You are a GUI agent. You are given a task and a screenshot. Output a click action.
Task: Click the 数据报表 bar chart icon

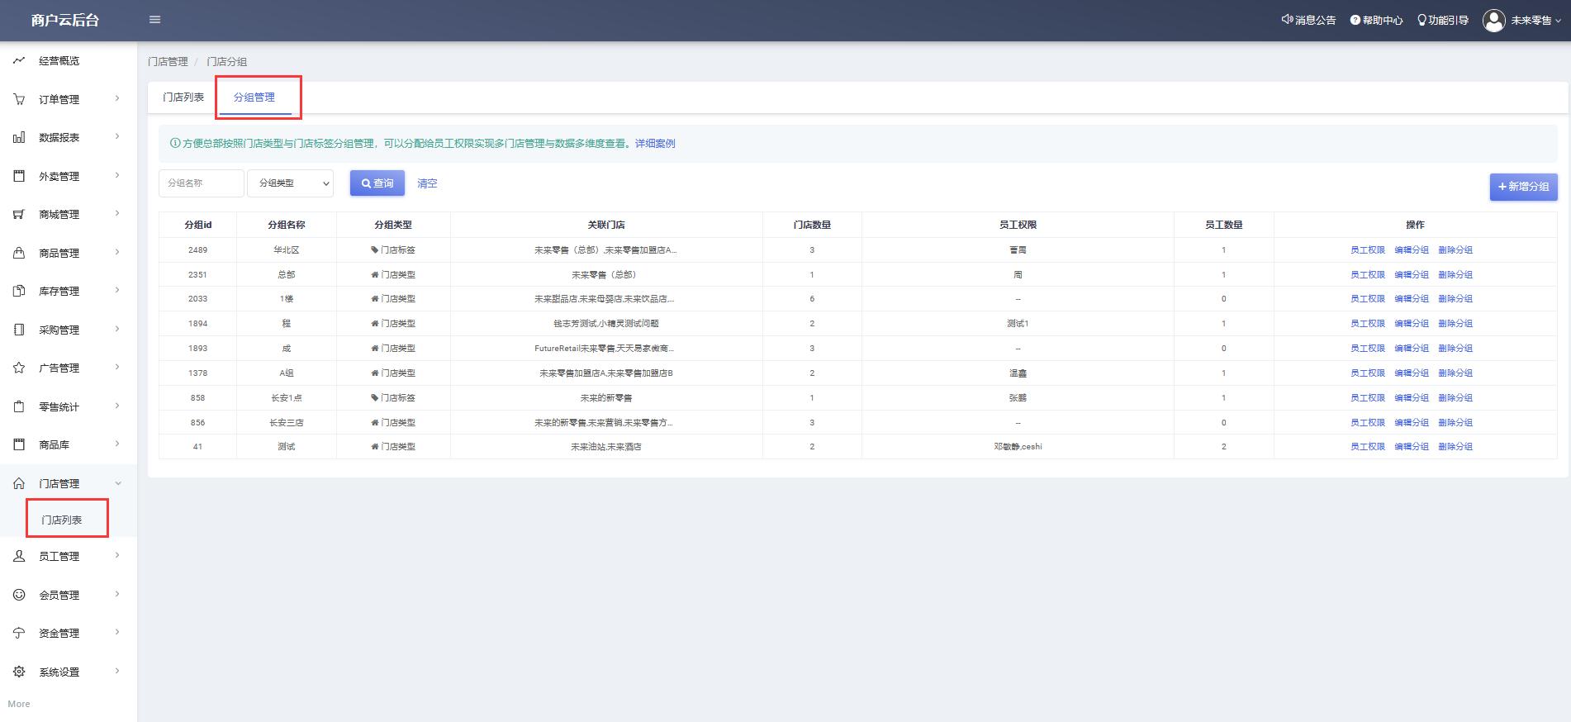point(19,137)
